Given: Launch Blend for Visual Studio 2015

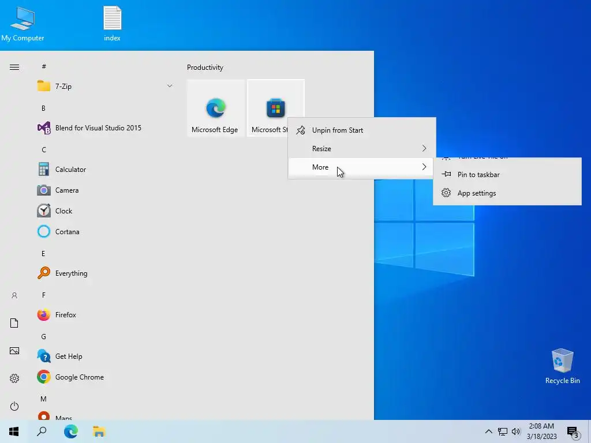Looking at the screenshot, I should pyautogui.click(x=105, y=128).
